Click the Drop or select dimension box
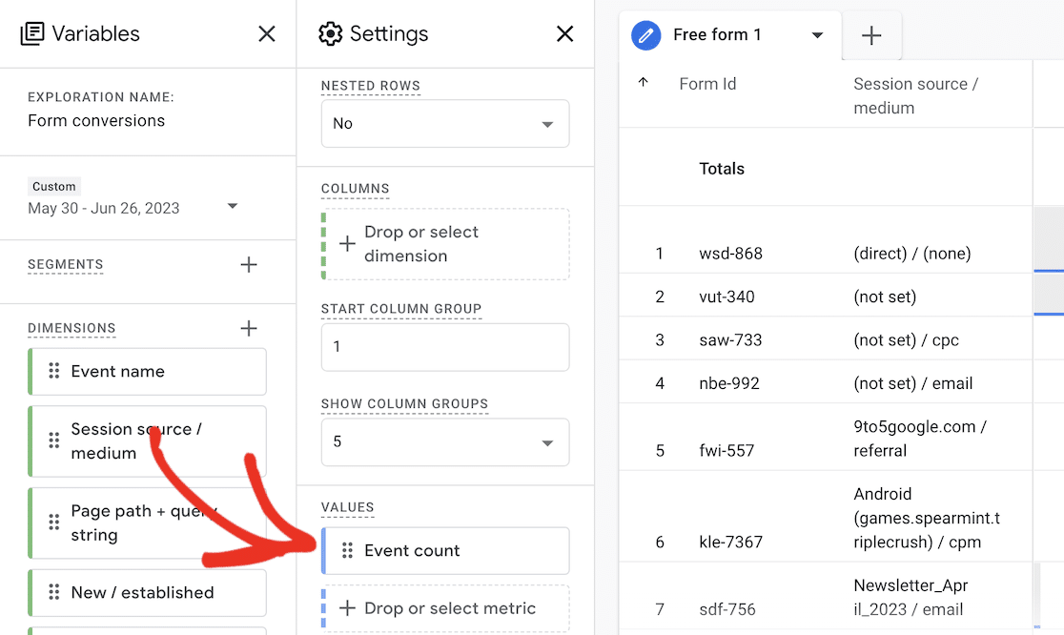This screenshot has height=635, width=1064. coord(445,244)
